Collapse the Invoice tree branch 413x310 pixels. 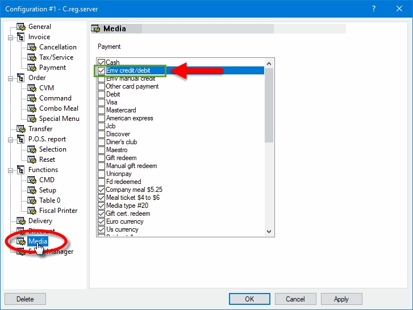coord(10,37)
